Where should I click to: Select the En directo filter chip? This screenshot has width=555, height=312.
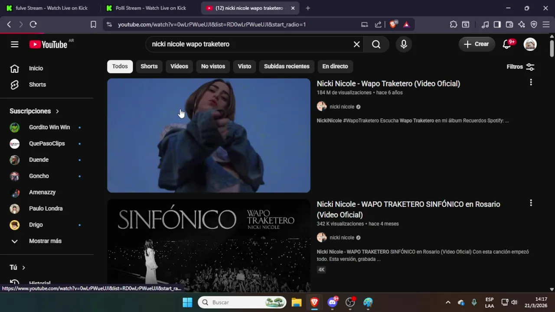point(335,66)
